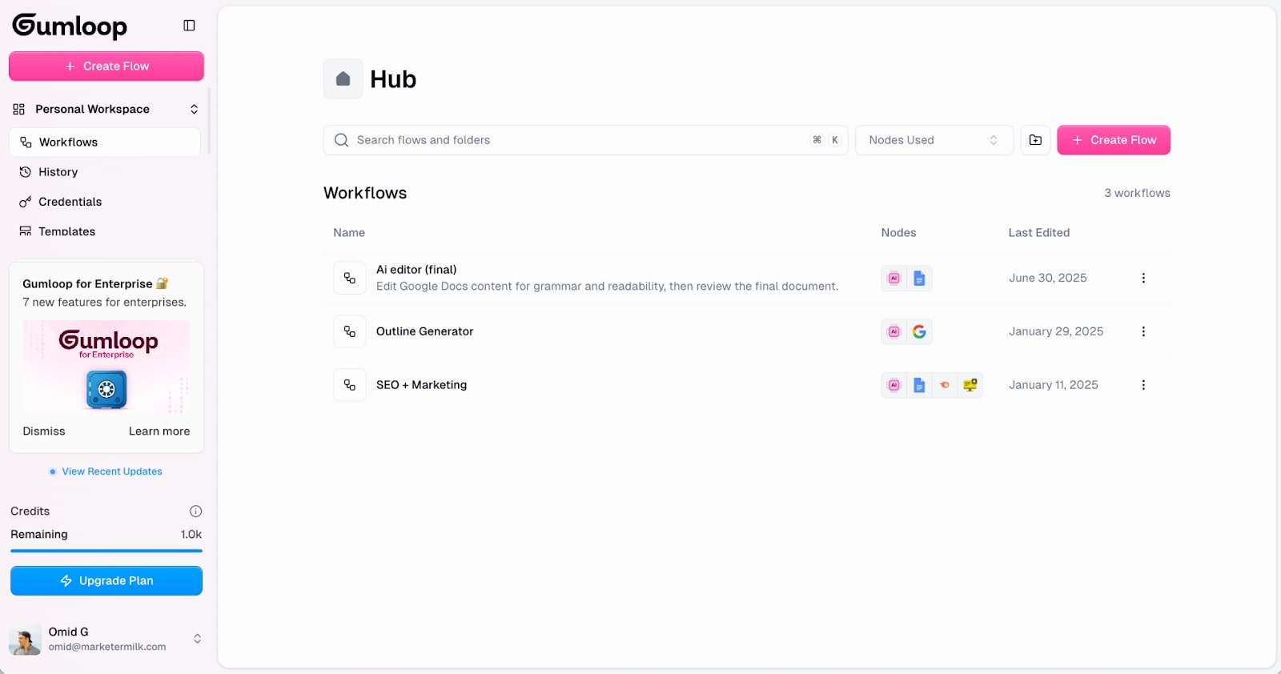Click the January 11, 2025 date

click(x=1053, y=385)
